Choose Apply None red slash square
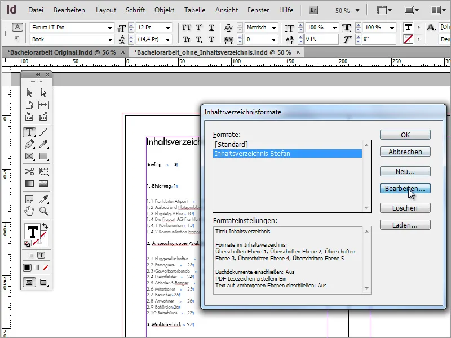 [46, 268]
